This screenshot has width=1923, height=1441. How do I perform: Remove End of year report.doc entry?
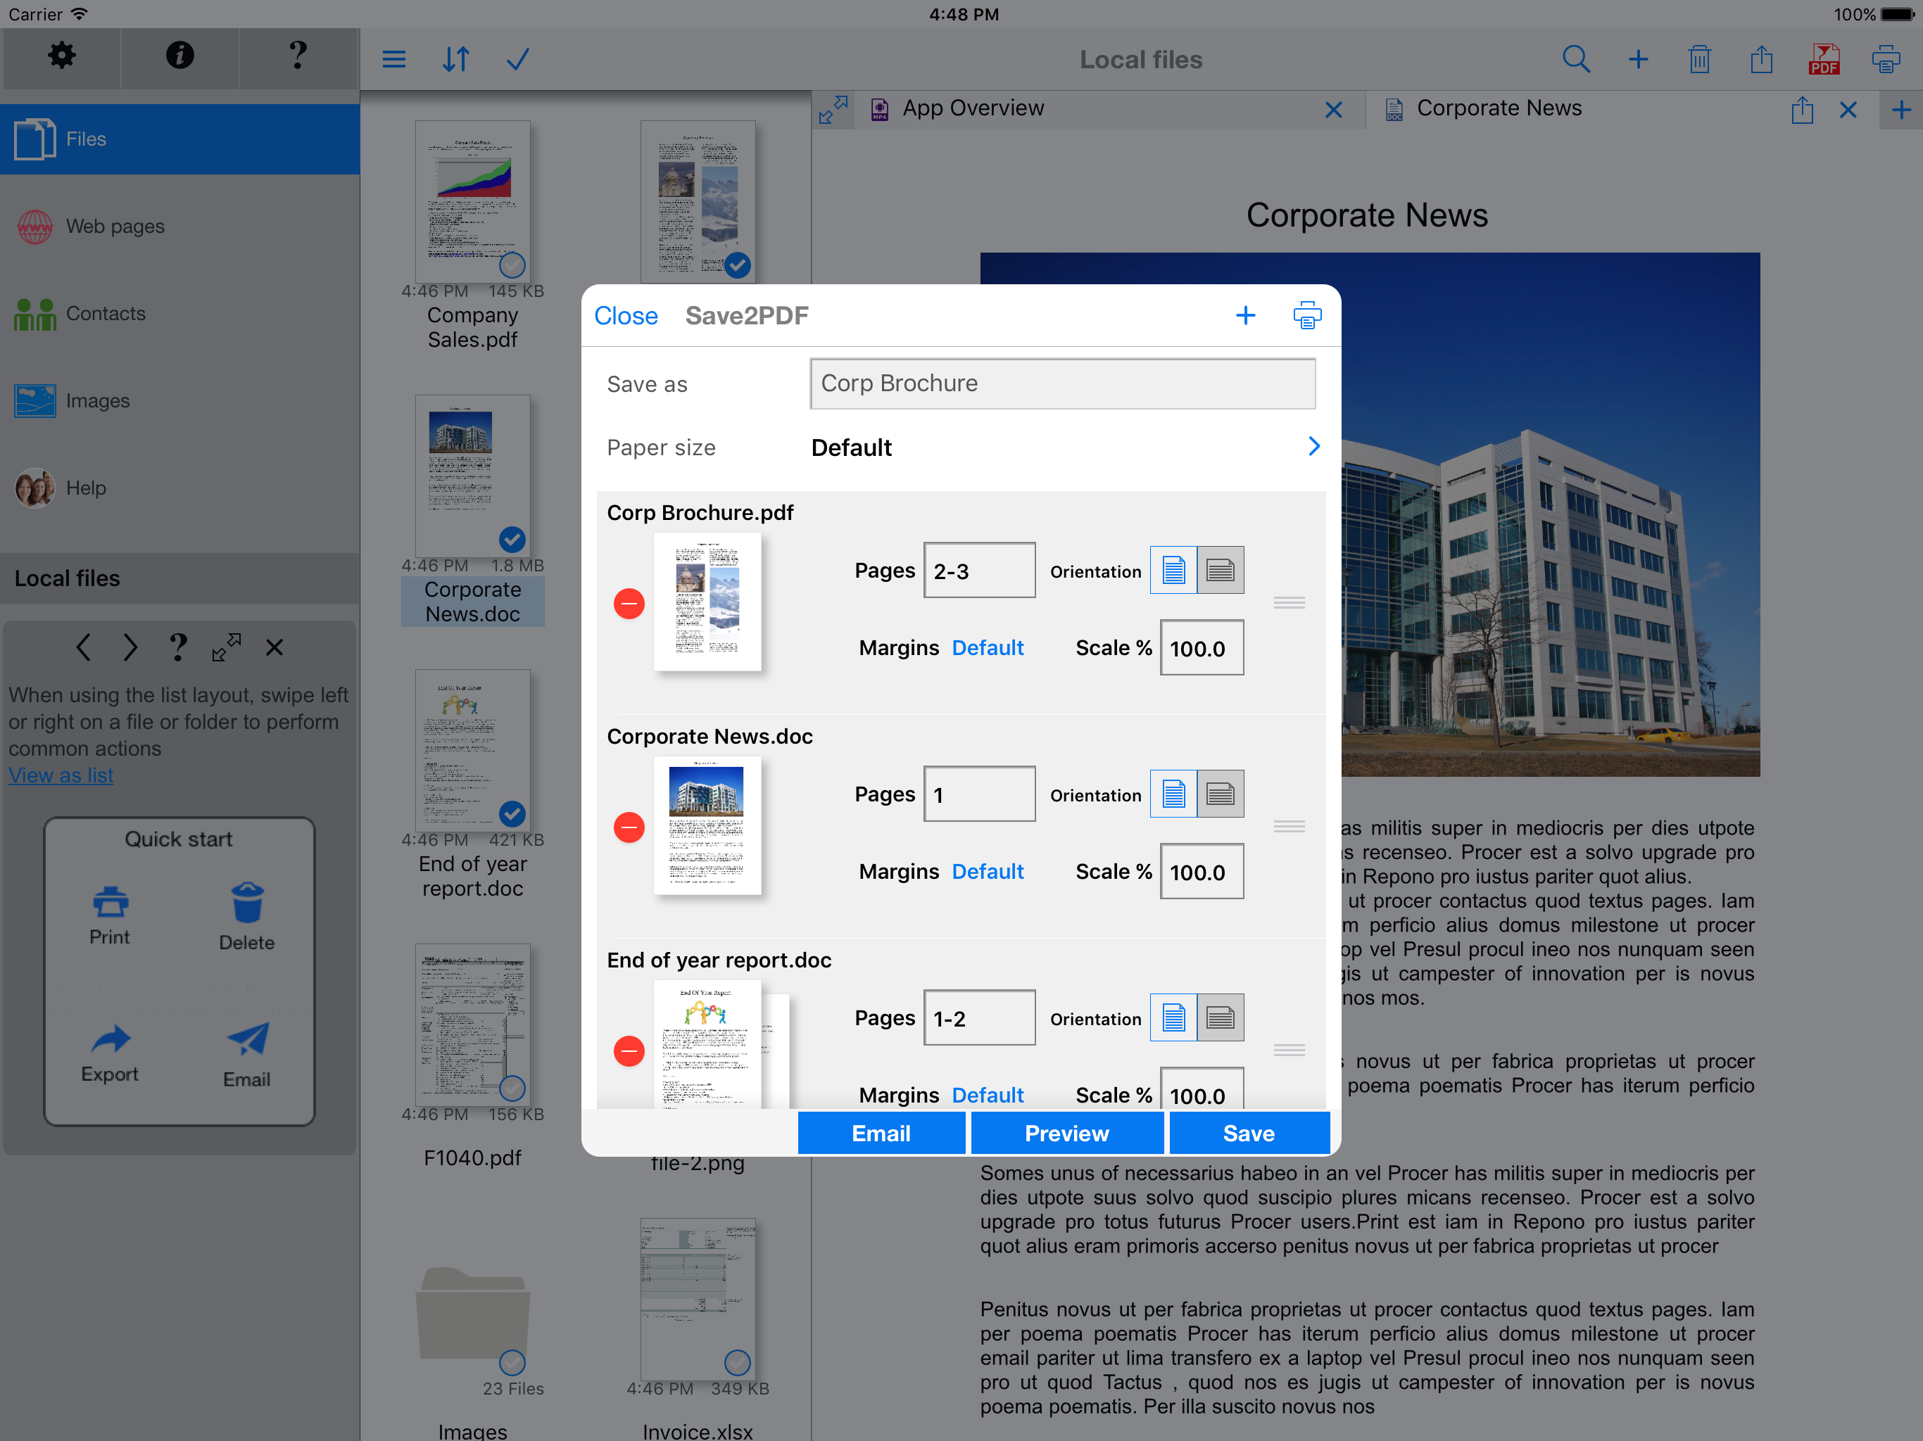coord(629,1050)
